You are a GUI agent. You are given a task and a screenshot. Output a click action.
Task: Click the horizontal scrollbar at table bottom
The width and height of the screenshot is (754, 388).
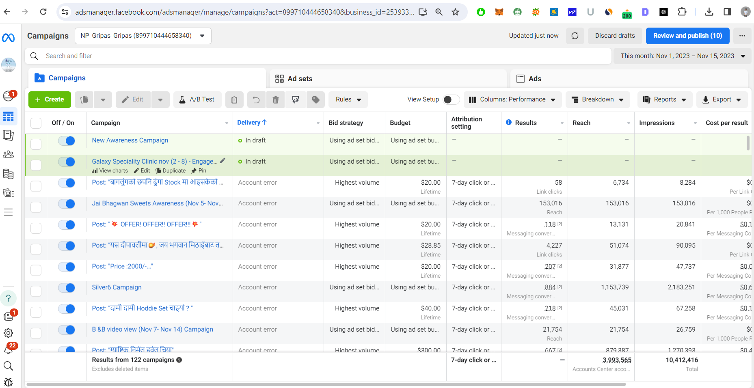(x=325, y=384)
